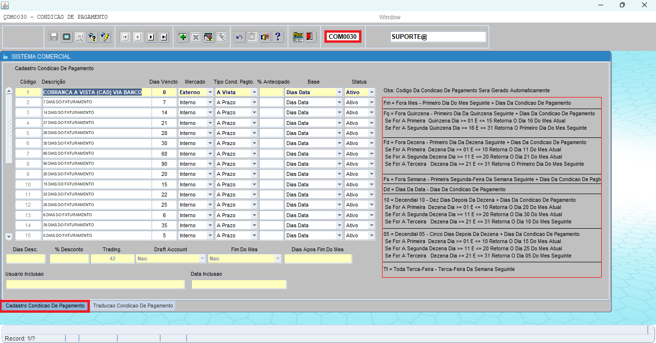Go to the next record

coord(151,37)
